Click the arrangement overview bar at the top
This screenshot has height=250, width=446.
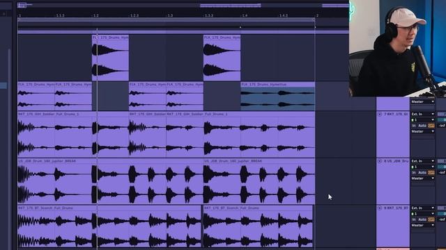point(183,6)
